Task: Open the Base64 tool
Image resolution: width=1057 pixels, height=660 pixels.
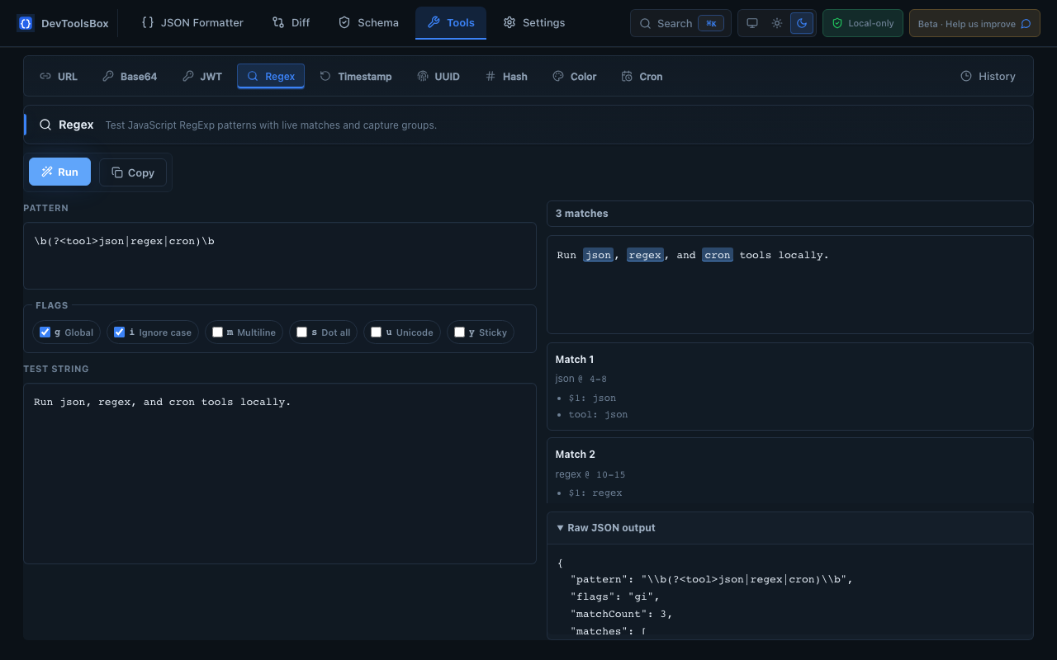Action: pyautogui.click(x=130, y=76)
